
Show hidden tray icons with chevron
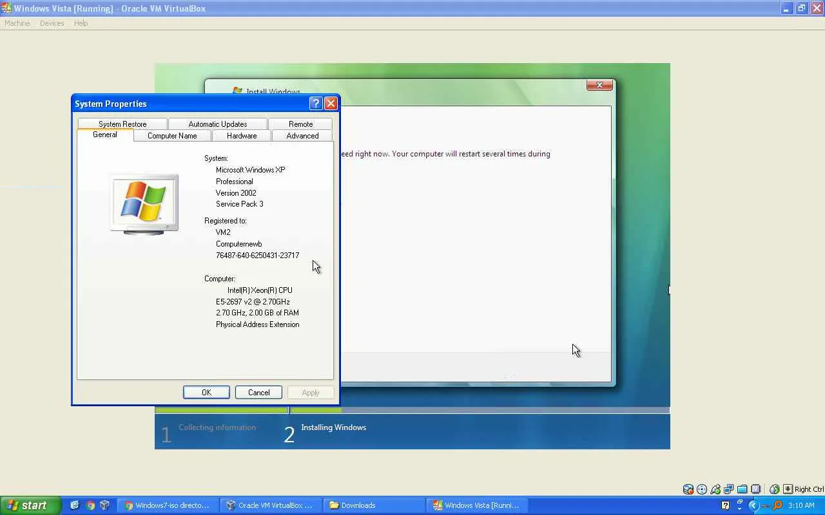[753, 505]
